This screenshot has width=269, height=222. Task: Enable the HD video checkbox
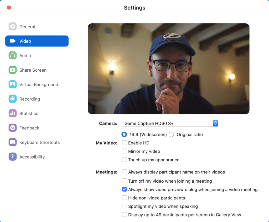tap(125, 143)
